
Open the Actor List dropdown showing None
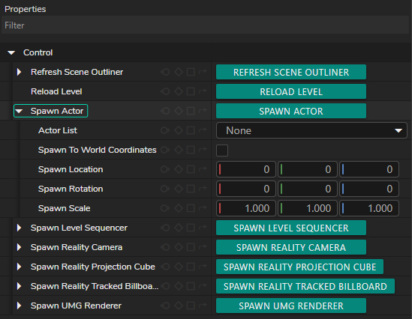[x=311, y=130]
